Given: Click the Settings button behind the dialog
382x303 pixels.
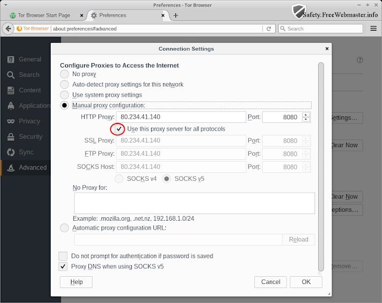Looking at the screenshot, I should (x=347, y=118).
